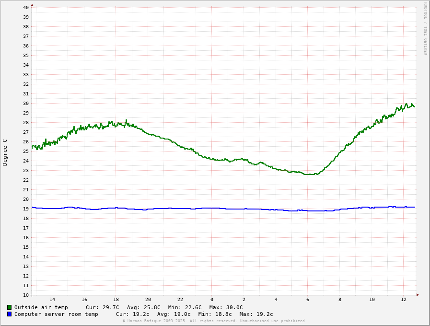Click the 10 label at Y axis bottom
This screenshot has height=326, width=430.
pos(25,295)
